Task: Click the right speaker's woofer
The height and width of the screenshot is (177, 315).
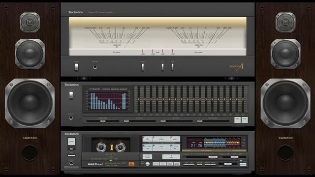Action: tap(285, 103)
